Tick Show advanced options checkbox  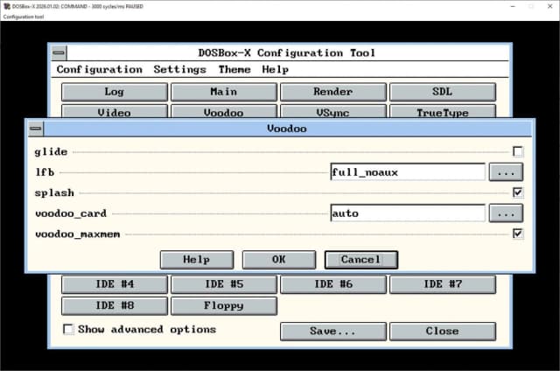[x=68, y=329]
